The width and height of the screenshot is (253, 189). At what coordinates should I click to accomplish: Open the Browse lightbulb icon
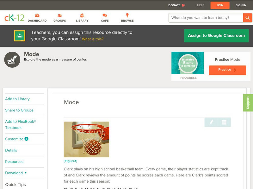point(127,15)
